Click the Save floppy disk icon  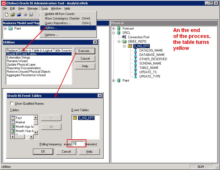coord(31,15)
